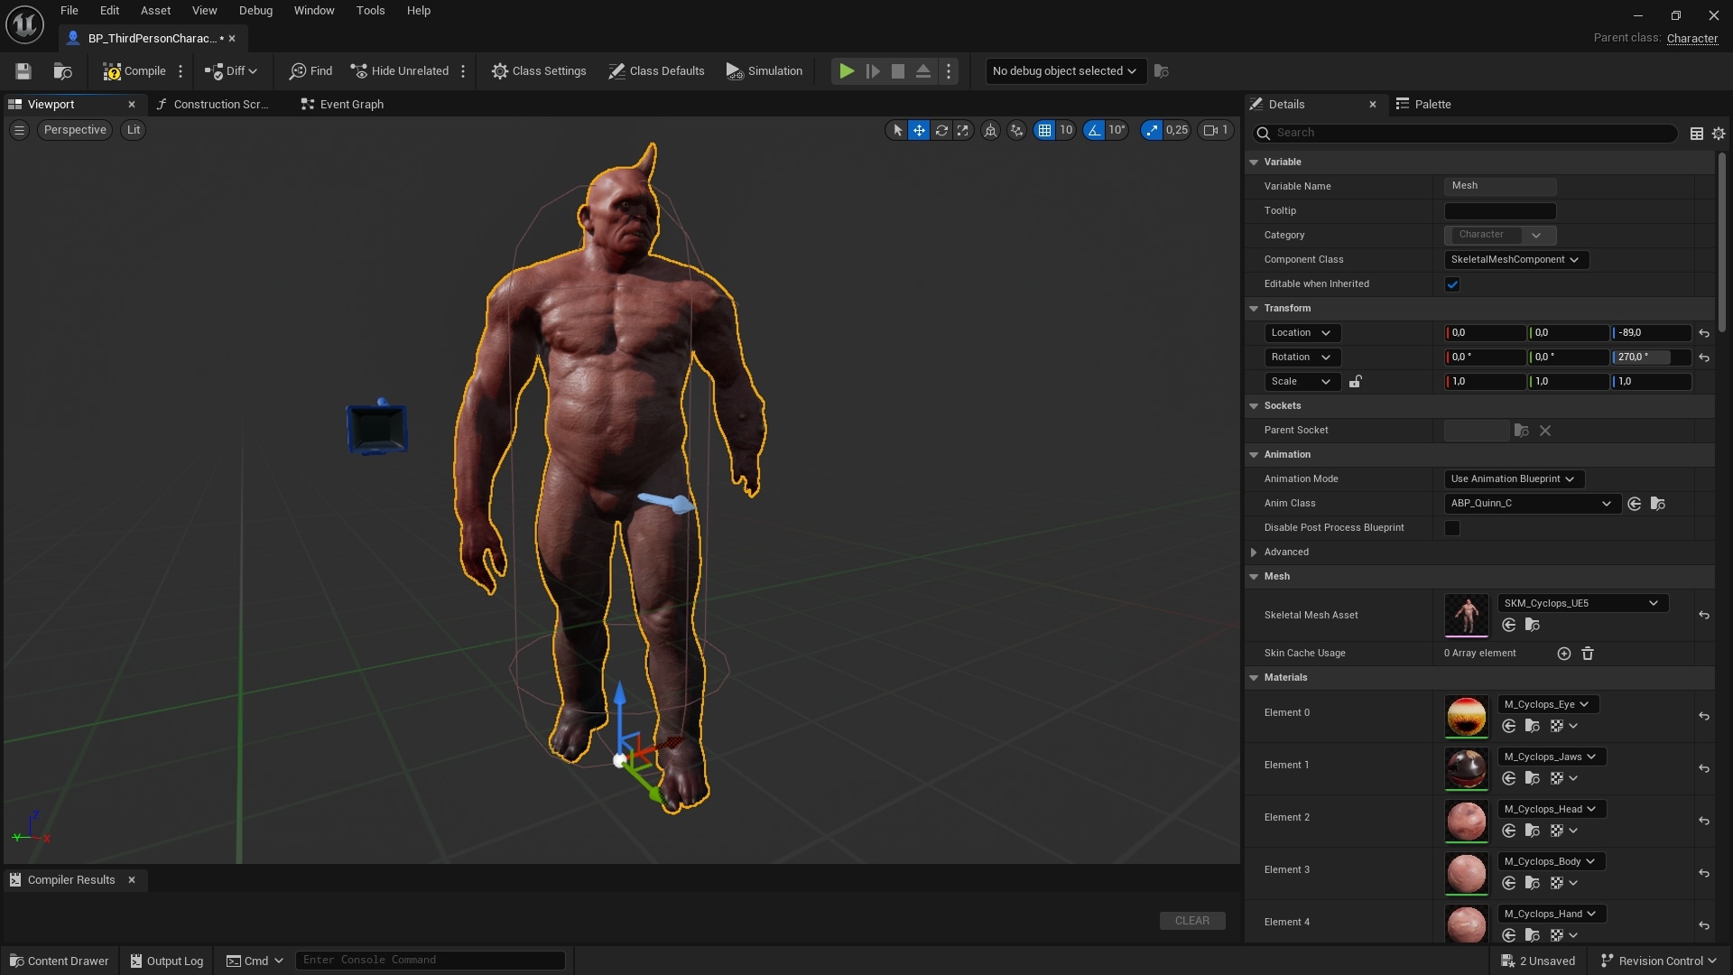Select the viewport Select mode cursor icon

coord(897,130)
